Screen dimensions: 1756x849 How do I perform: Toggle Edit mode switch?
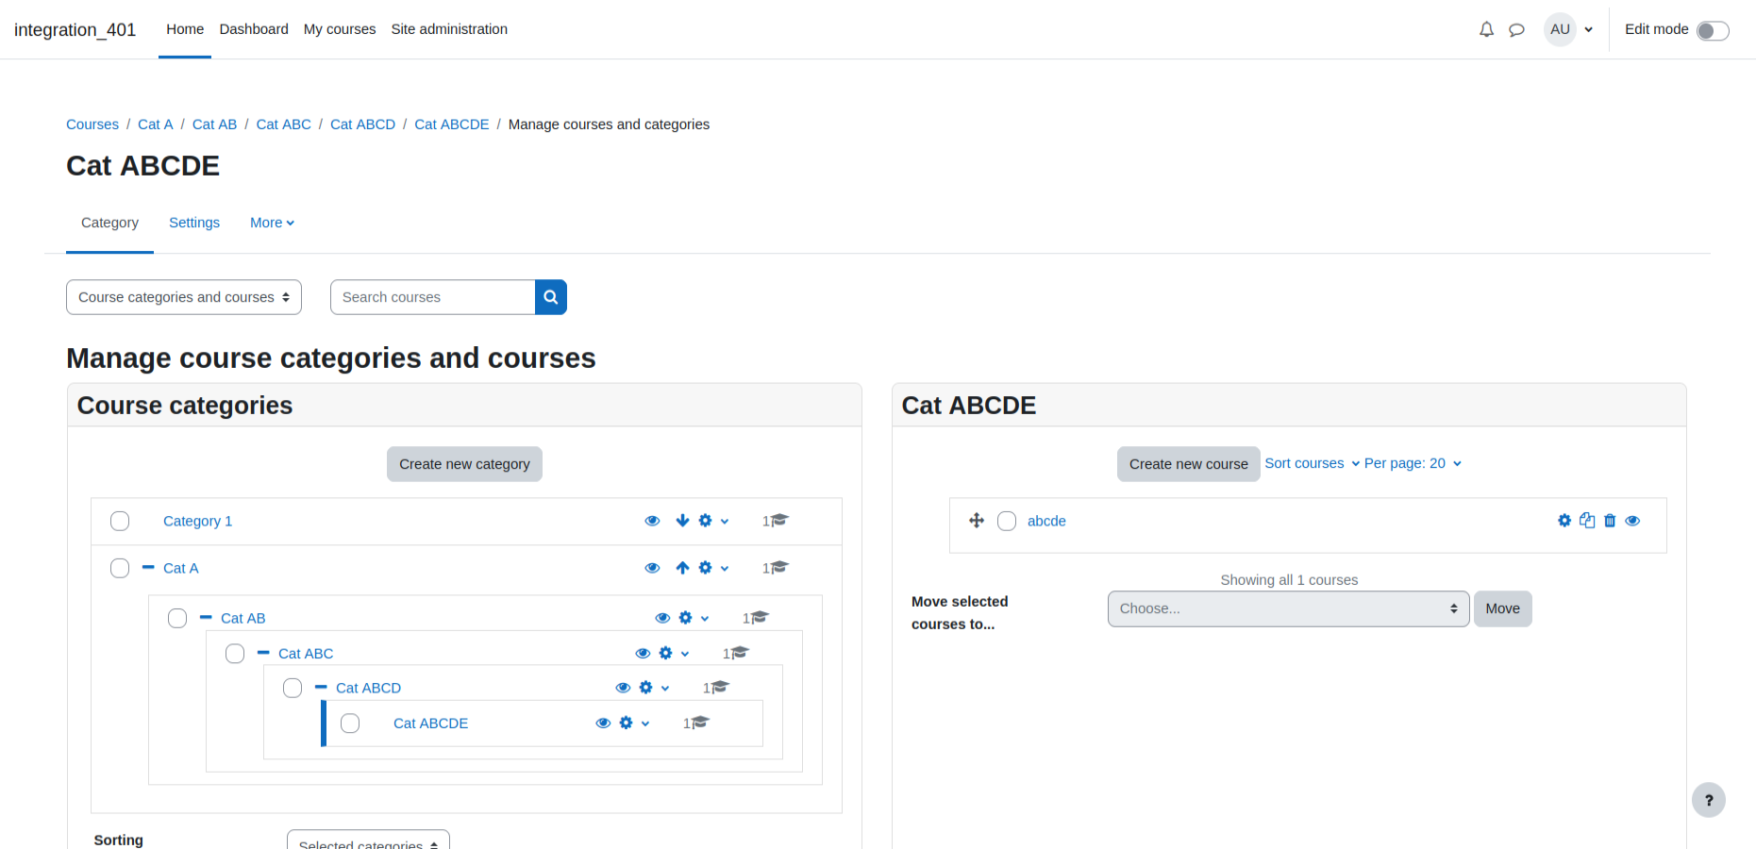point(1713,30)
